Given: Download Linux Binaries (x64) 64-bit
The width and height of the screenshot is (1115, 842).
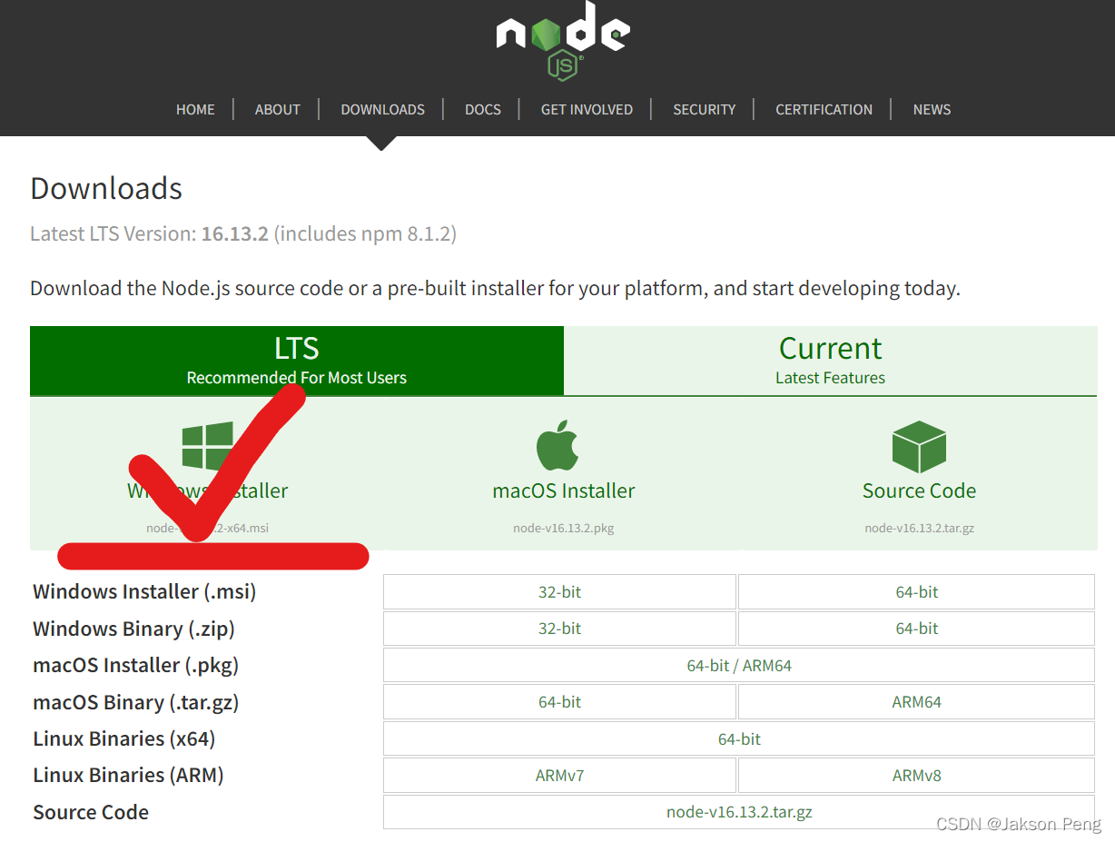Looking at the screenshot, I should [739, 739].
